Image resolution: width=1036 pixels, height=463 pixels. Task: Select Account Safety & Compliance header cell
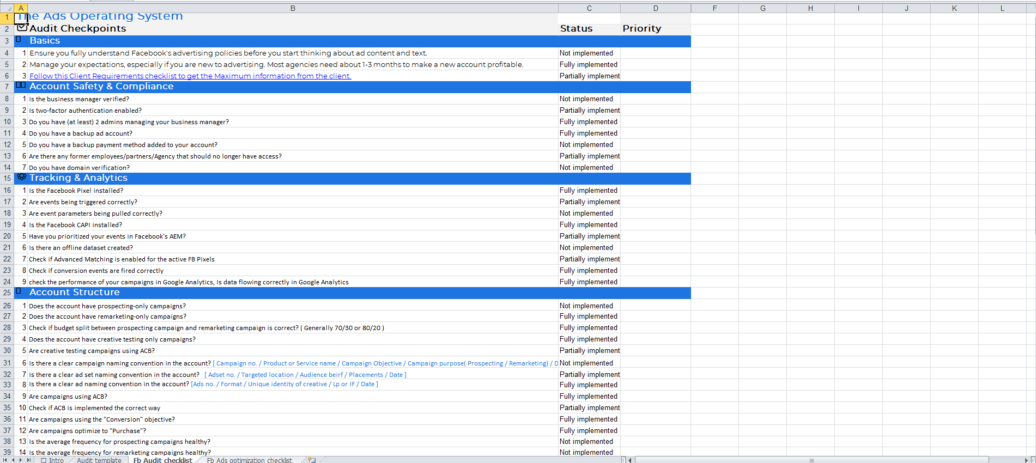tap(293, 87)
